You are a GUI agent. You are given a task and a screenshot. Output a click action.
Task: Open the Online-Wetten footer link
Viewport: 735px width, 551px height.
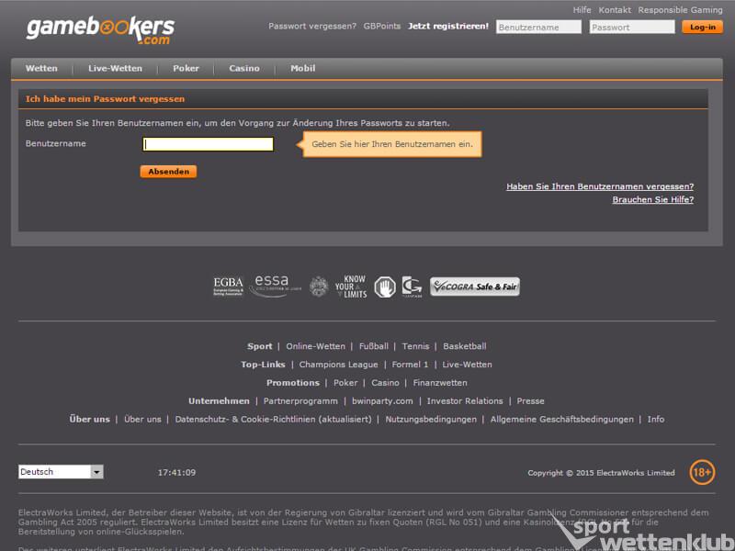click(315, 346)
